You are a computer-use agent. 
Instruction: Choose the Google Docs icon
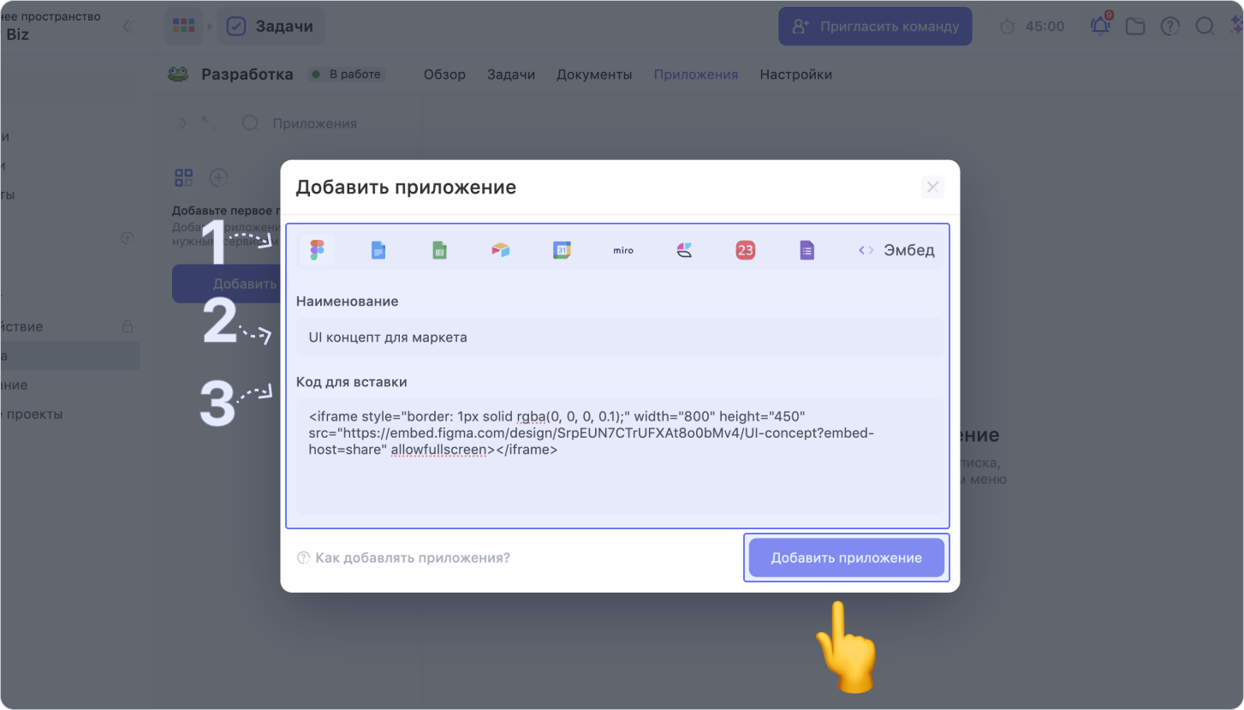(x=378, y=250)
